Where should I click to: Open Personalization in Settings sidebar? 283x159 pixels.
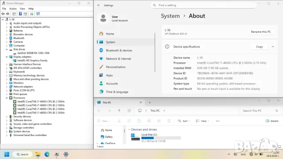(x=126, y=67)
